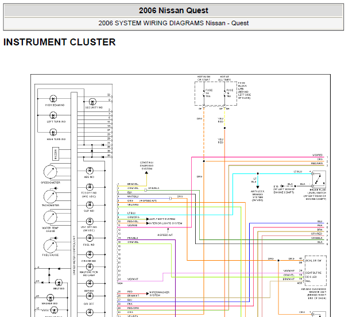This screenshot has width=345, height=317.
Task: Click the 'ANTI-LOCK BRAKES SYSTEM' reference label
Action: pyautogui.click(x=257, y=196)
